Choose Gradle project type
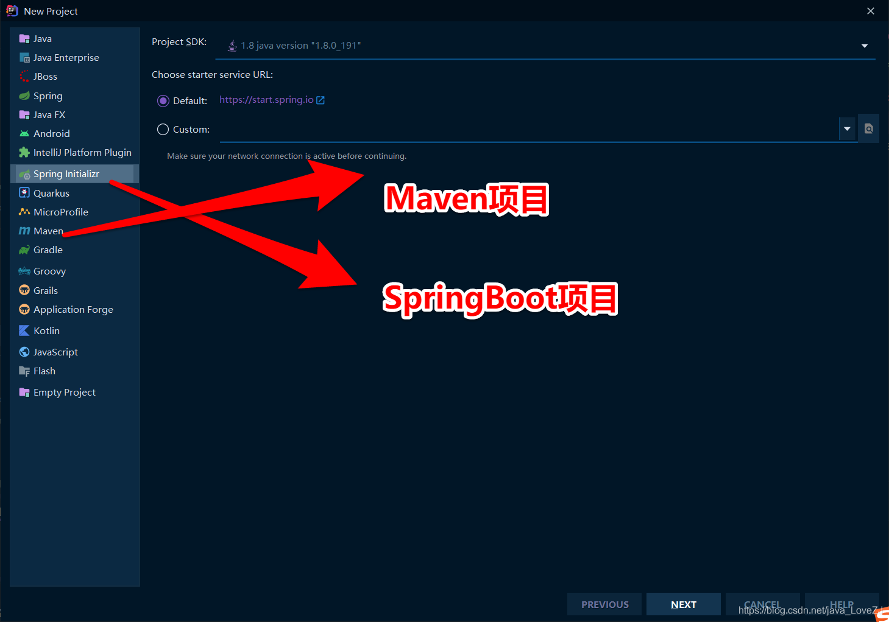The width and height of the screenshot is (889, 622). 75,250
